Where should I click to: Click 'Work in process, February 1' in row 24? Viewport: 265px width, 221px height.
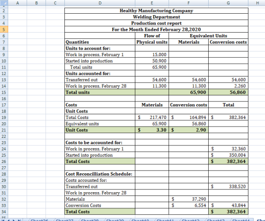[x=100, y=149]
